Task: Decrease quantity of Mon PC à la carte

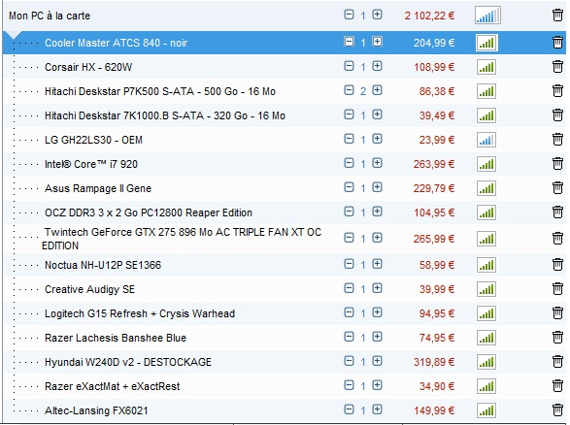Action: 349,15
